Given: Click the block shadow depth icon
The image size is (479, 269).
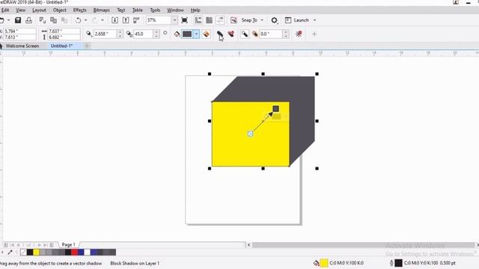Looking at the screenshot, I should (88, 34).
